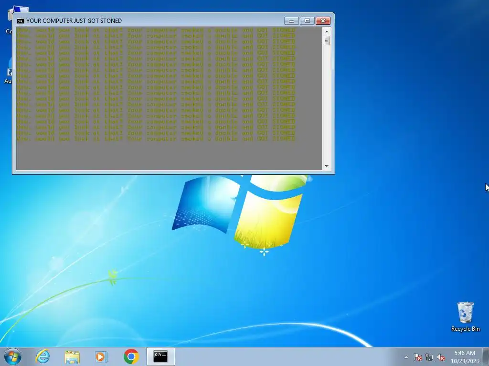This screenshot has height=366, width=489.
Task: Click the muted volume tray icon
Action: pyautogui.click(x=441, y=357)
